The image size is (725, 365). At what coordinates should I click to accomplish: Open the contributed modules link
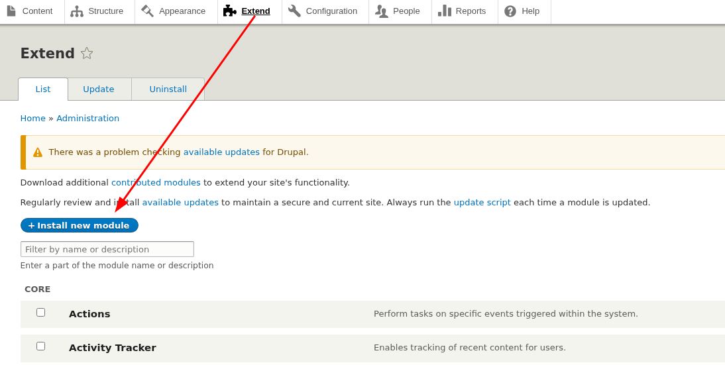tap(156, 183)
